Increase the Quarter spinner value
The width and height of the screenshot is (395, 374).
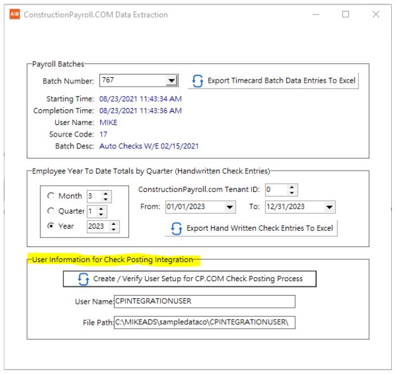click(x=101, y=208)
